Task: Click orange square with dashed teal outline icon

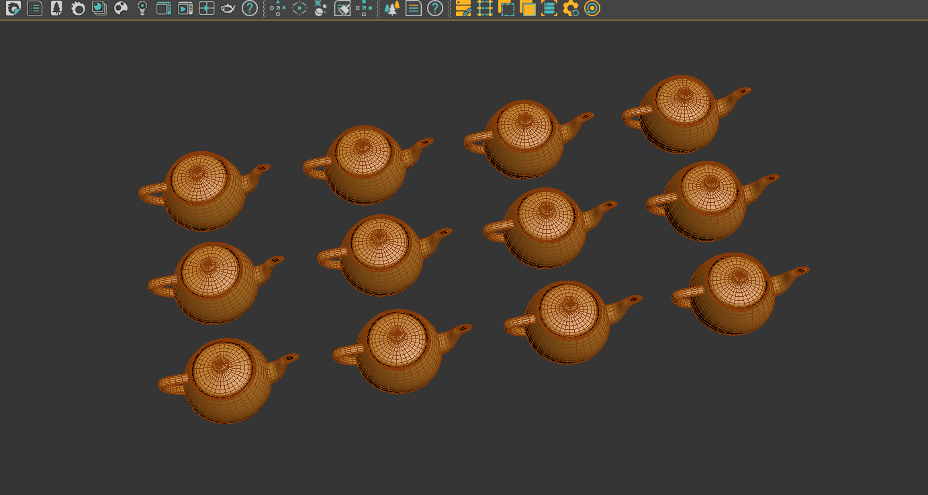Action: pos(506,9)
